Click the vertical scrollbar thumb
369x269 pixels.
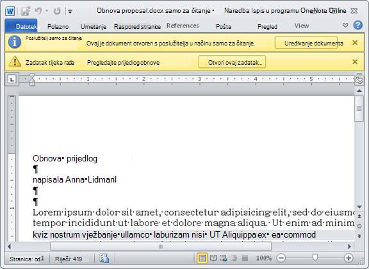(359, 108)
